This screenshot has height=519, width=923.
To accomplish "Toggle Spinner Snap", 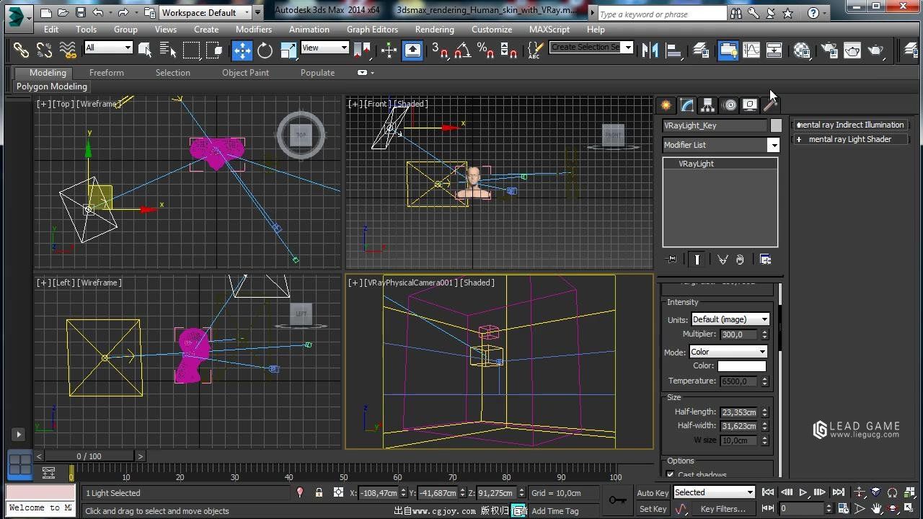I will [508, 50].
